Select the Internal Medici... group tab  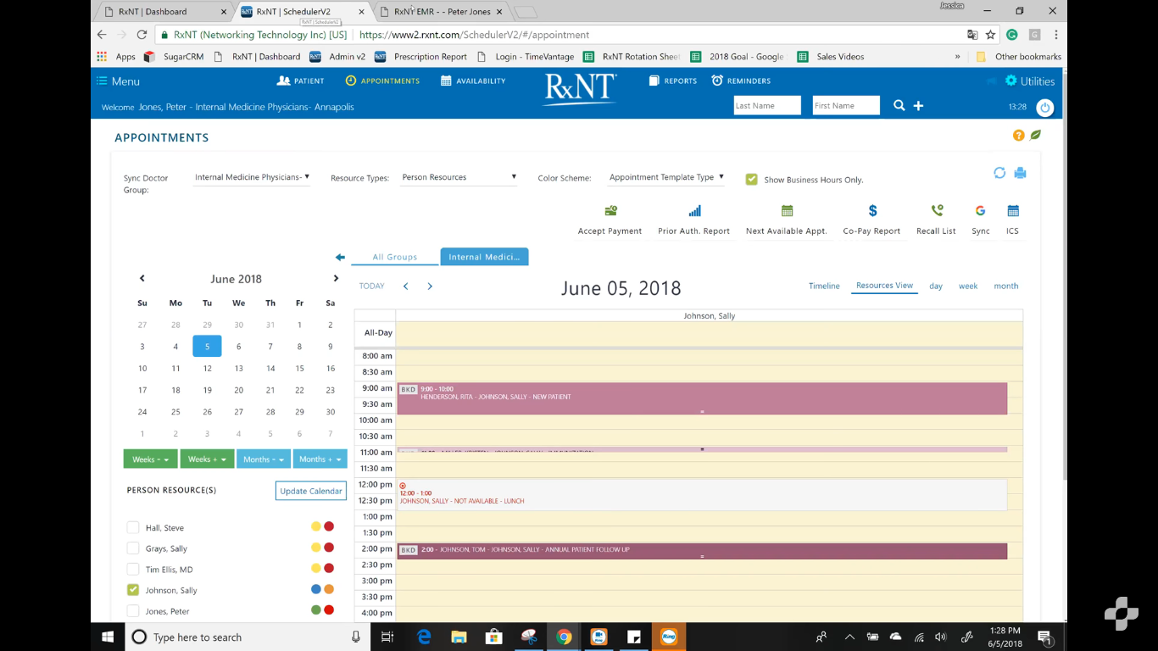(484, 257)
